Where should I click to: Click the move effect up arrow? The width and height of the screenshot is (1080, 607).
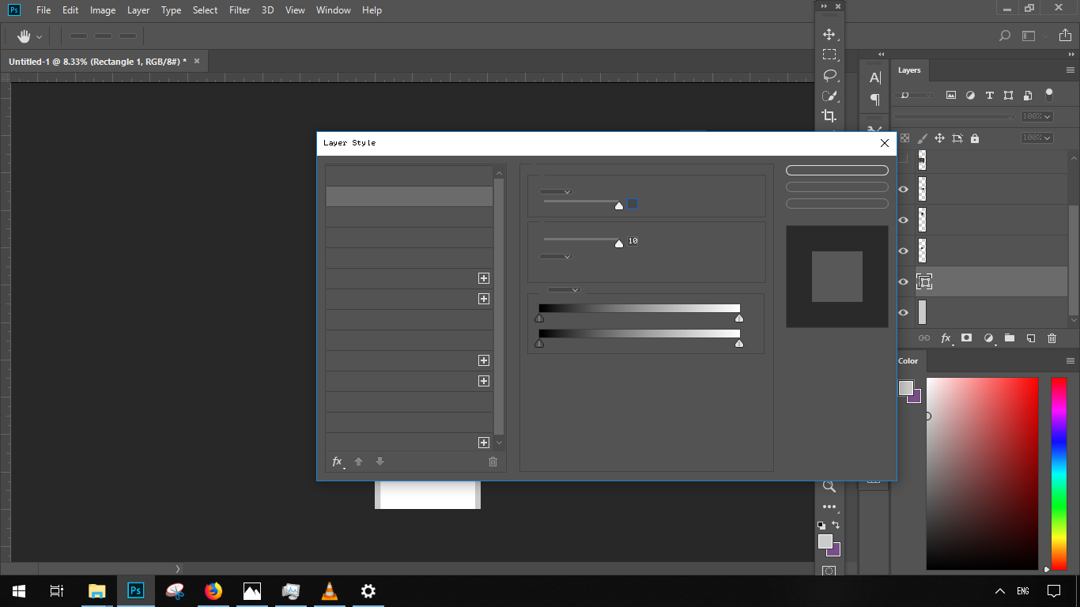[358, 462]
